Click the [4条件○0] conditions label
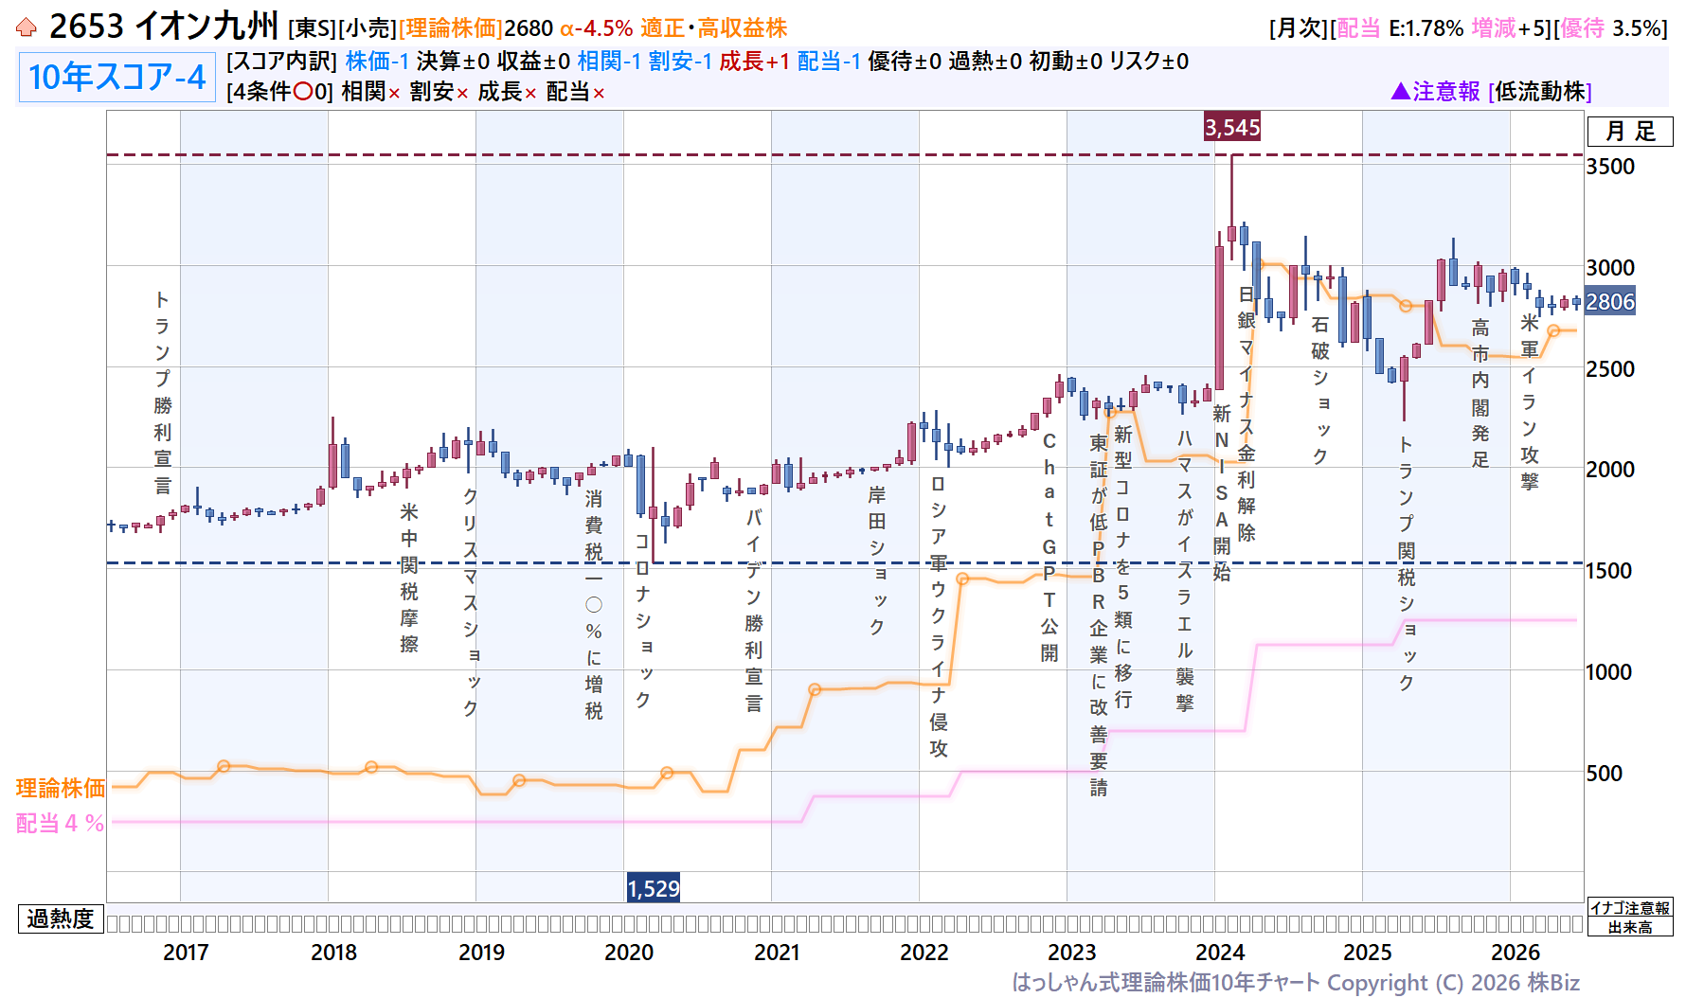The image size is (1686, 998). (x=280, y=92)
